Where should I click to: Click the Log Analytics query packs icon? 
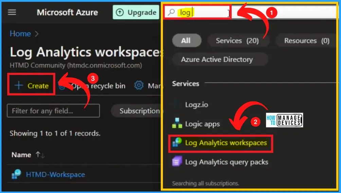177,161
